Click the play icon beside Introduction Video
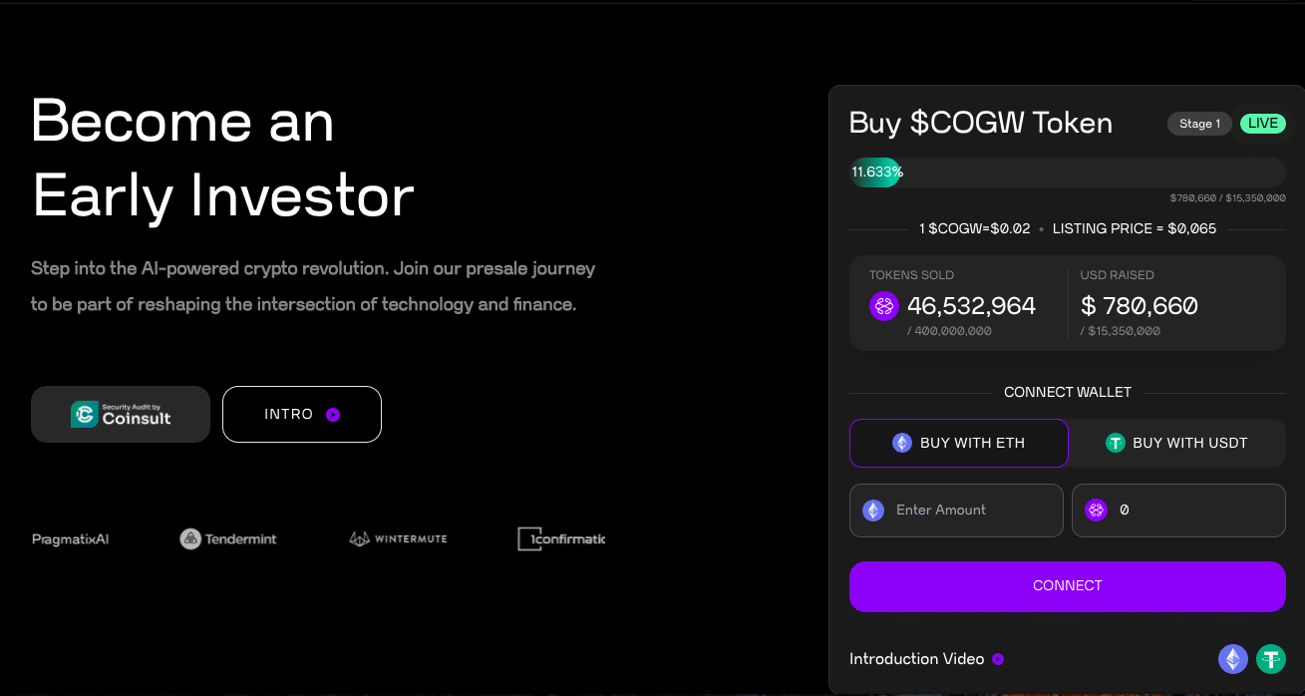 tap(998, 659)
